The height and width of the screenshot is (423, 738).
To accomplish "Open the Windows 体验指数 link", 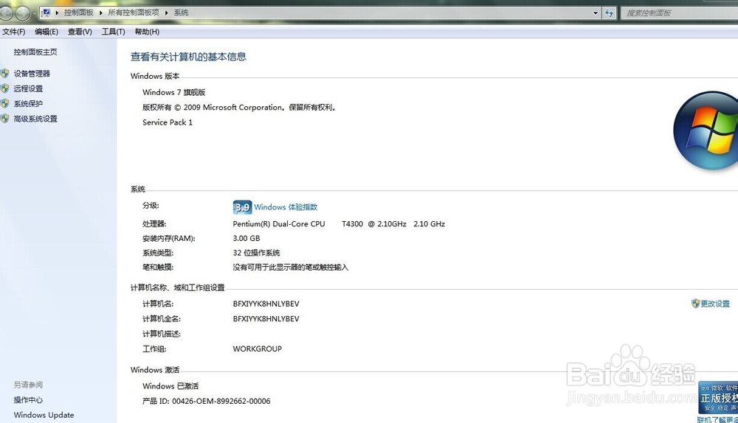I will click(286, 207).
